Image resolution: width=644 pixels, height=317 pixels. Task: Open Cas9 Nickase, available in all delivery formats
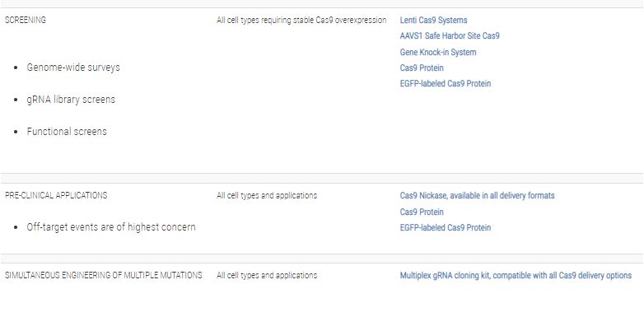point(478,195)
